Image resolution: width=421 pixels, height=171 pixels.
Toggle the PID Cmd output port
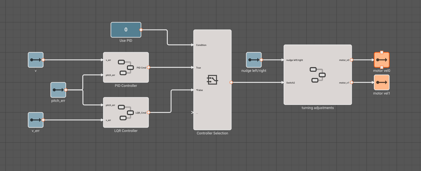click(149, 67)
